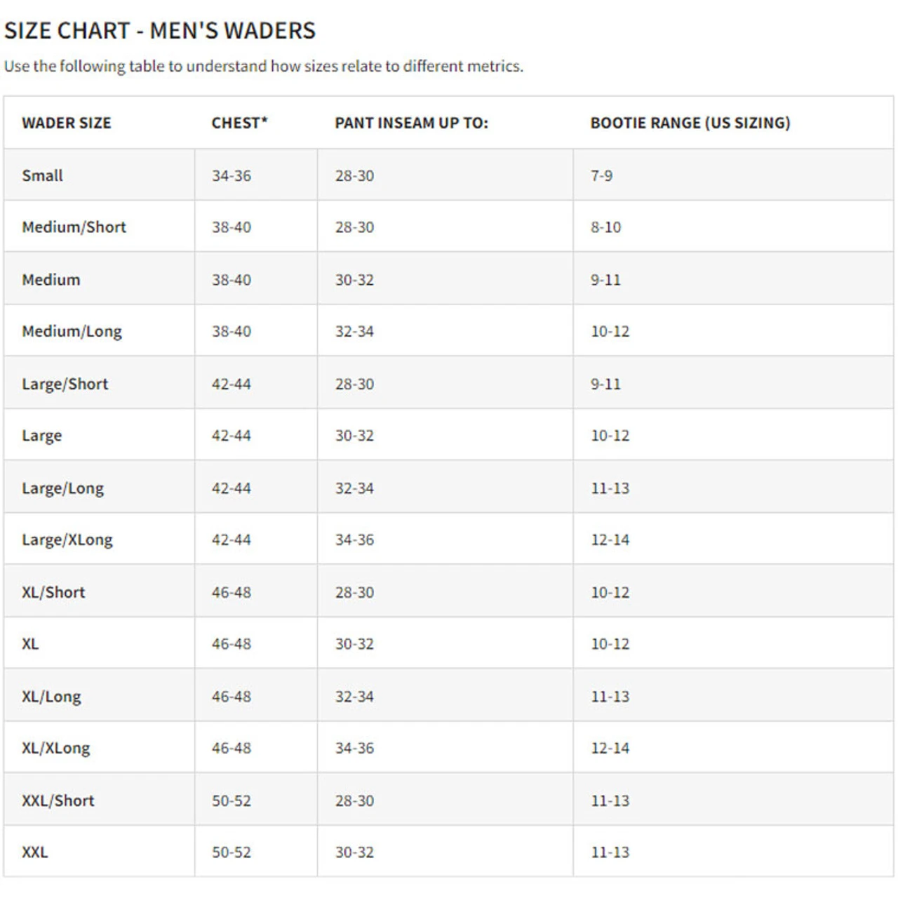
Task: Click the Large/Short size row label
Action: pos(65,384)
